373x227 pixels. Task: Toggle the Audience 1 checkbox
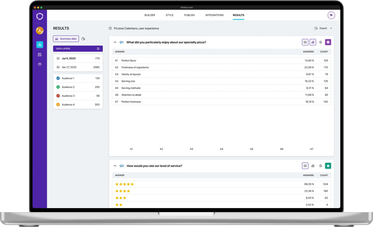(58, 78)
